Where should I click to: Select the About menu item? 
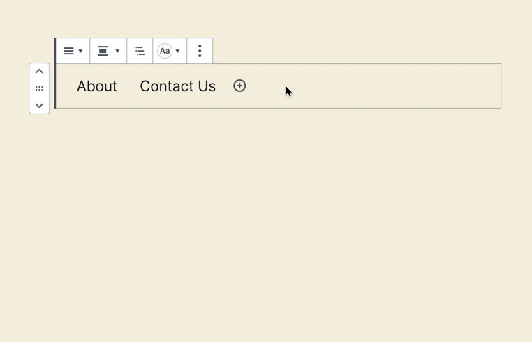point(97,86)
